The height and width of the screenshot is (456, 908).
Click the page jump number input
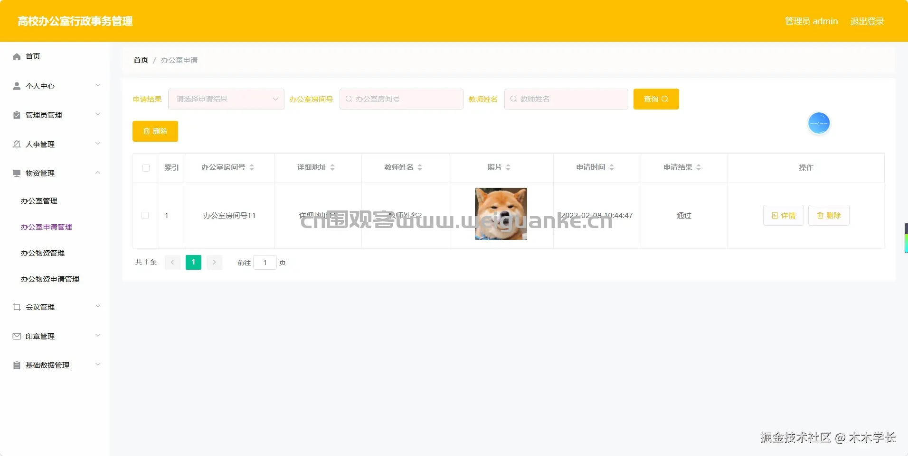[265, 262]
